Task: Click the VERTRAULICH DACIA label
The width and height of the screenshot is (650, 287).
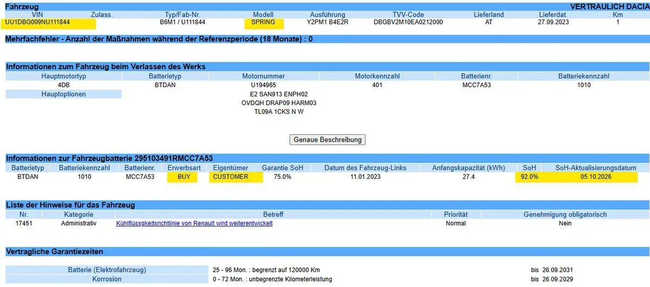Action: click(609, 6)
